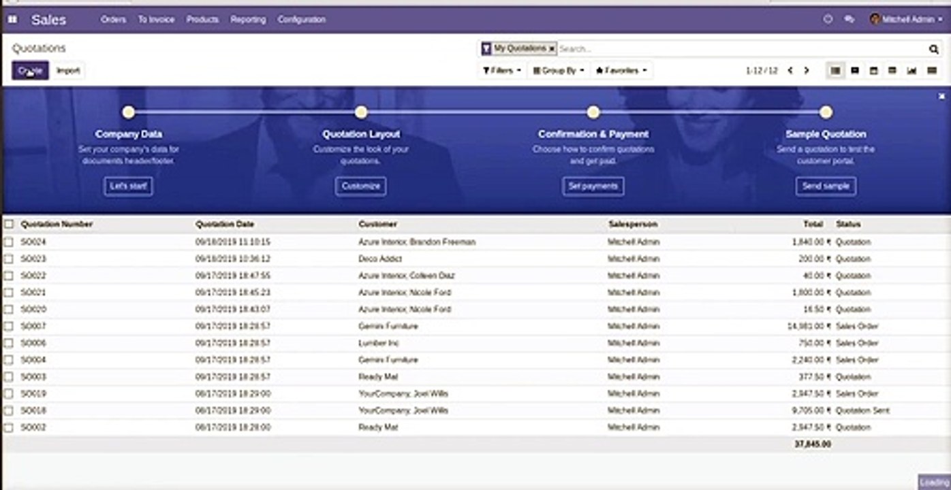Screen dimensions: 951x490
Task: Open the Products menu
Action: (202, 20)
